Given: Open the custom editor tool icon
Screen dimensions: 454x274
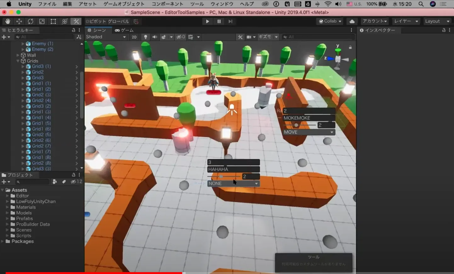Looking at the screenshot, I should [x=76, y=21].
